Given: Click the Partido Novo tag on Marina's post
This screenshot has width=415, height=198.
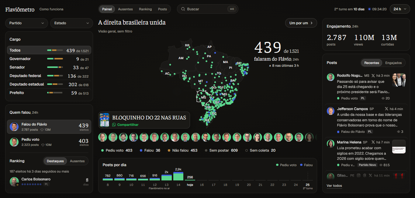Looking at the screenshot, I should [367, 165].
